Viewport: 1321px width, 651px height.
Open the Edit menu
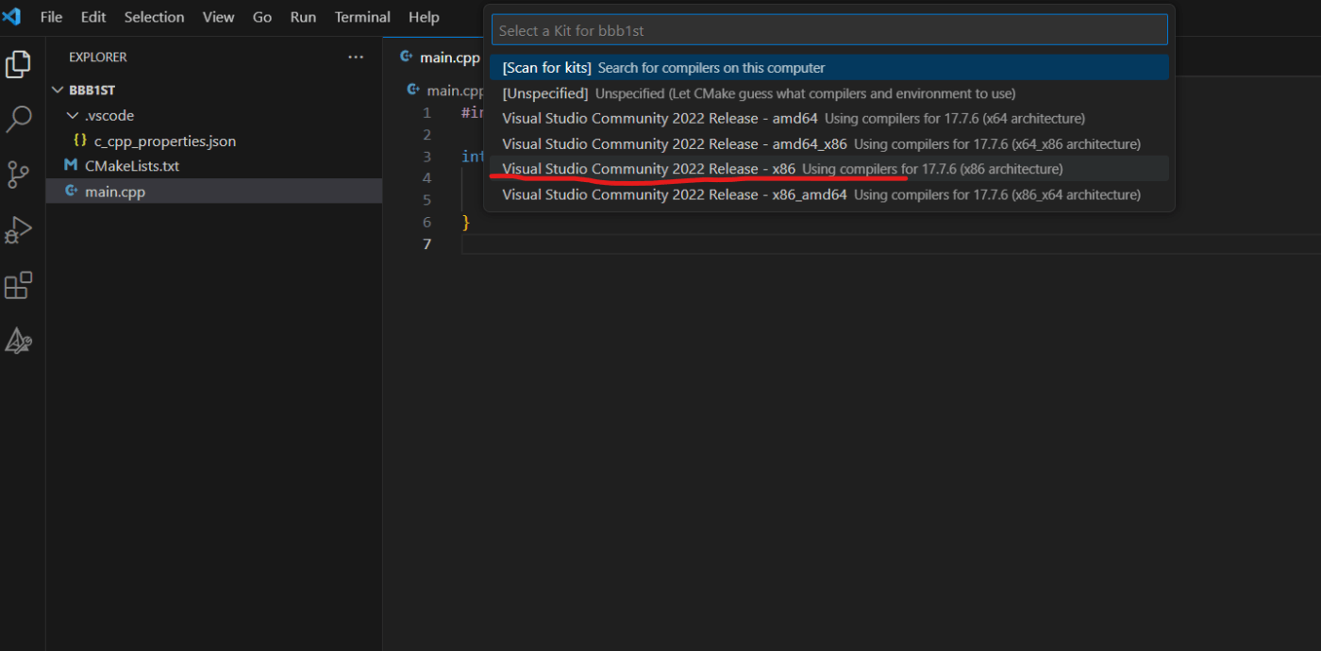93,17
